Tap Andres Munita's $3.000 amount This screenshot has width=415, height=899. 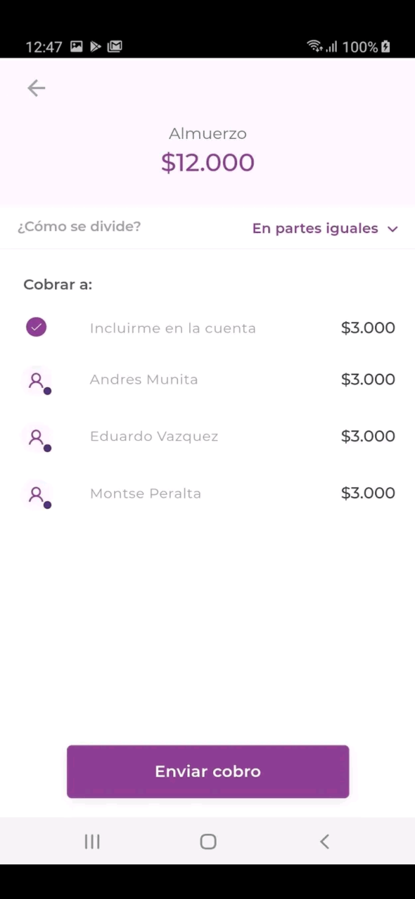tap(368, 380)
